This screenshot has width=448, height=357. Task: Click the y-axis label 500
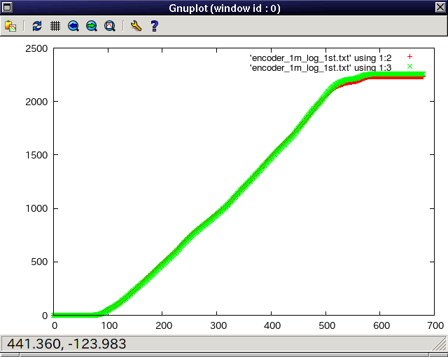point(39,262)
